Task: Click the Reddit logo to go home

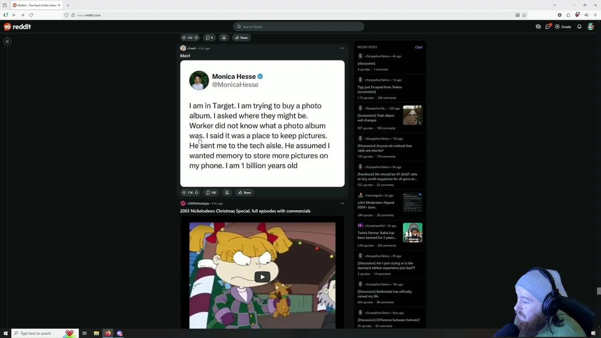Action: pyautogui.click(x=17, y=27)
